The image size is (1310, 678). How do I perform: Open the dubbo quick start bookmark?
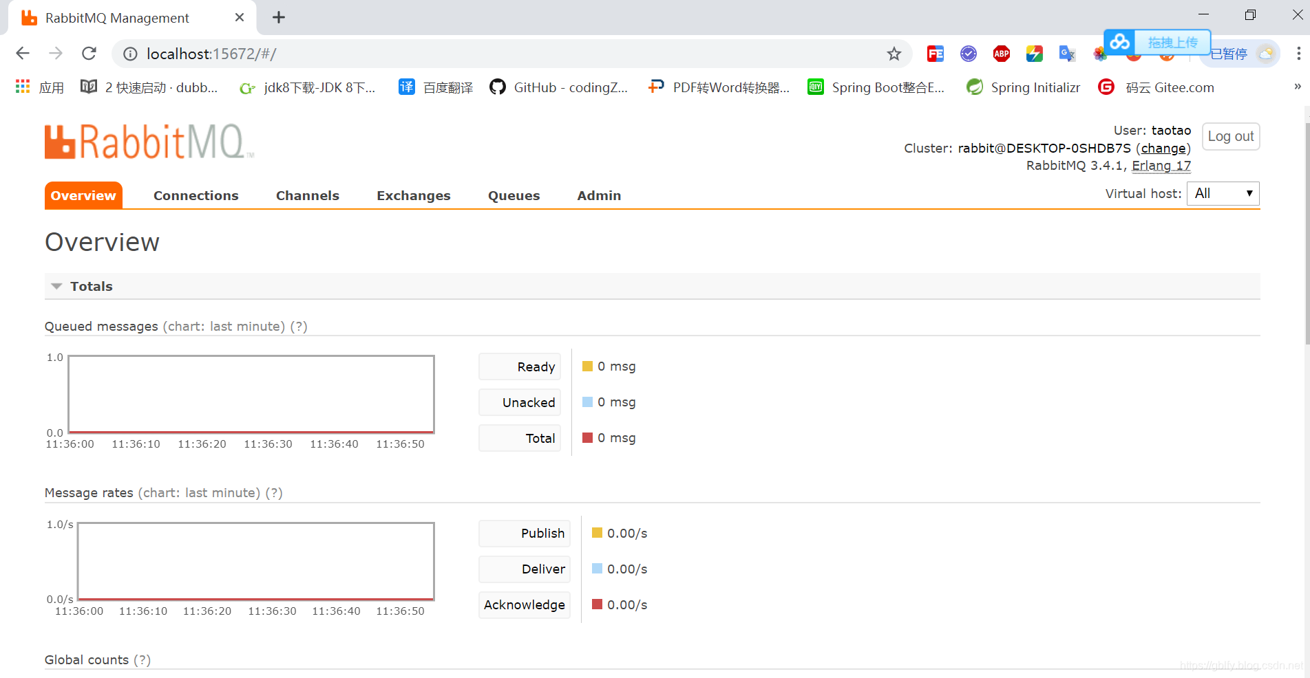[149, 87]
